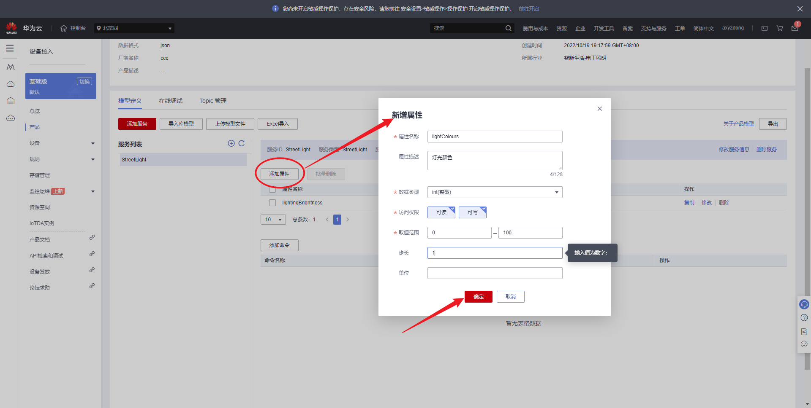This screenshot has height=408, width=811.
Task: Go to next page arrow
Action: 348,220
